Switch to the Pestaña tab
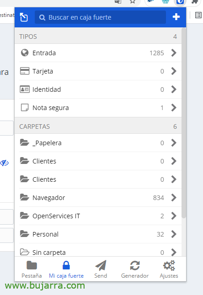 (x=32, y=269)
